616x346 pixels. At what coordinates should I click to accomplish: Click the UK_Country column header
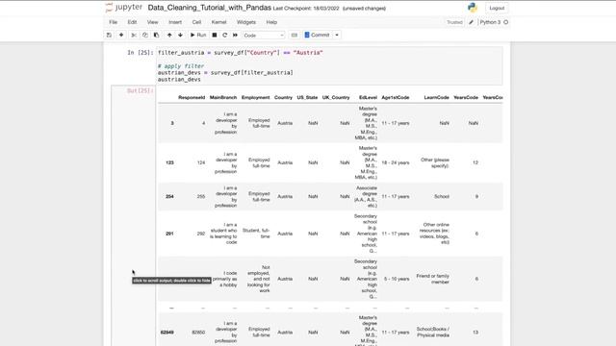click(336, 97)
